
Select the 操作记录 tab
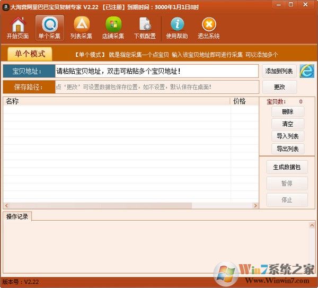tap(17, 216)
